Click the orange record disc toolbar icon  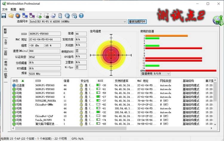(18, 16)
